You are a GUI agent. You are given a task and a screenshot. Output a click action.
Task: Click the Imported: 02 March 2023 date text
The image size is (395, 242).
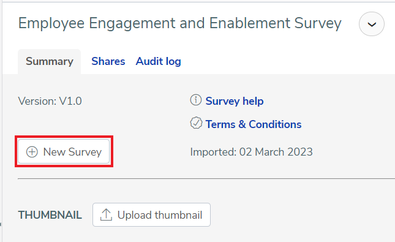point(252,152)
